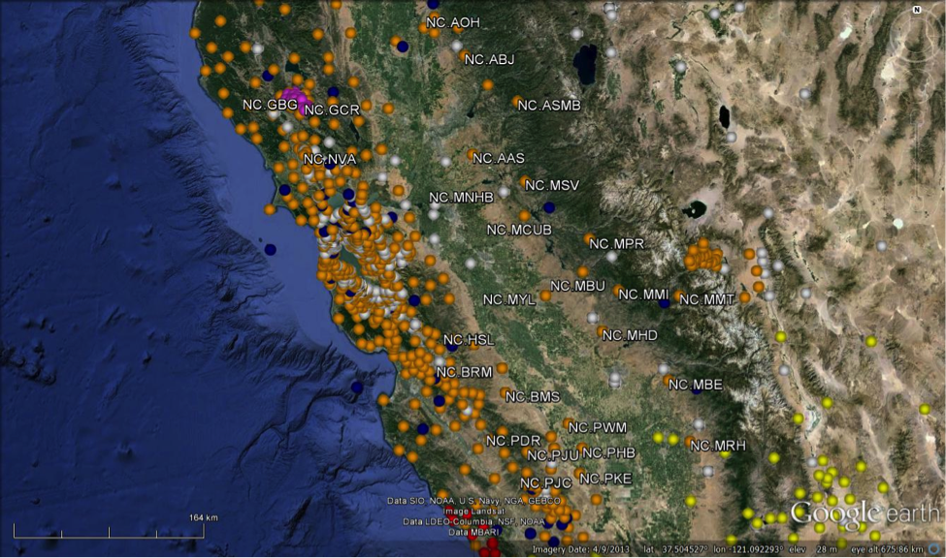Click the 'elev 28 m' status readout
Screen dimensions: 946x558
click(x=813, y=549)
